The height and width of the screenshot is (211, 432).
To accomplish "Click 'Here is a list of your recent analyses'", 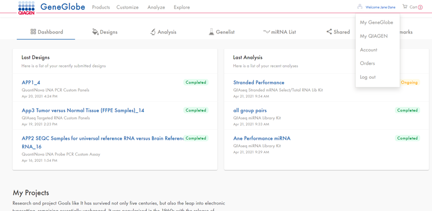I will pyautogui.click(x=265, y=66).
